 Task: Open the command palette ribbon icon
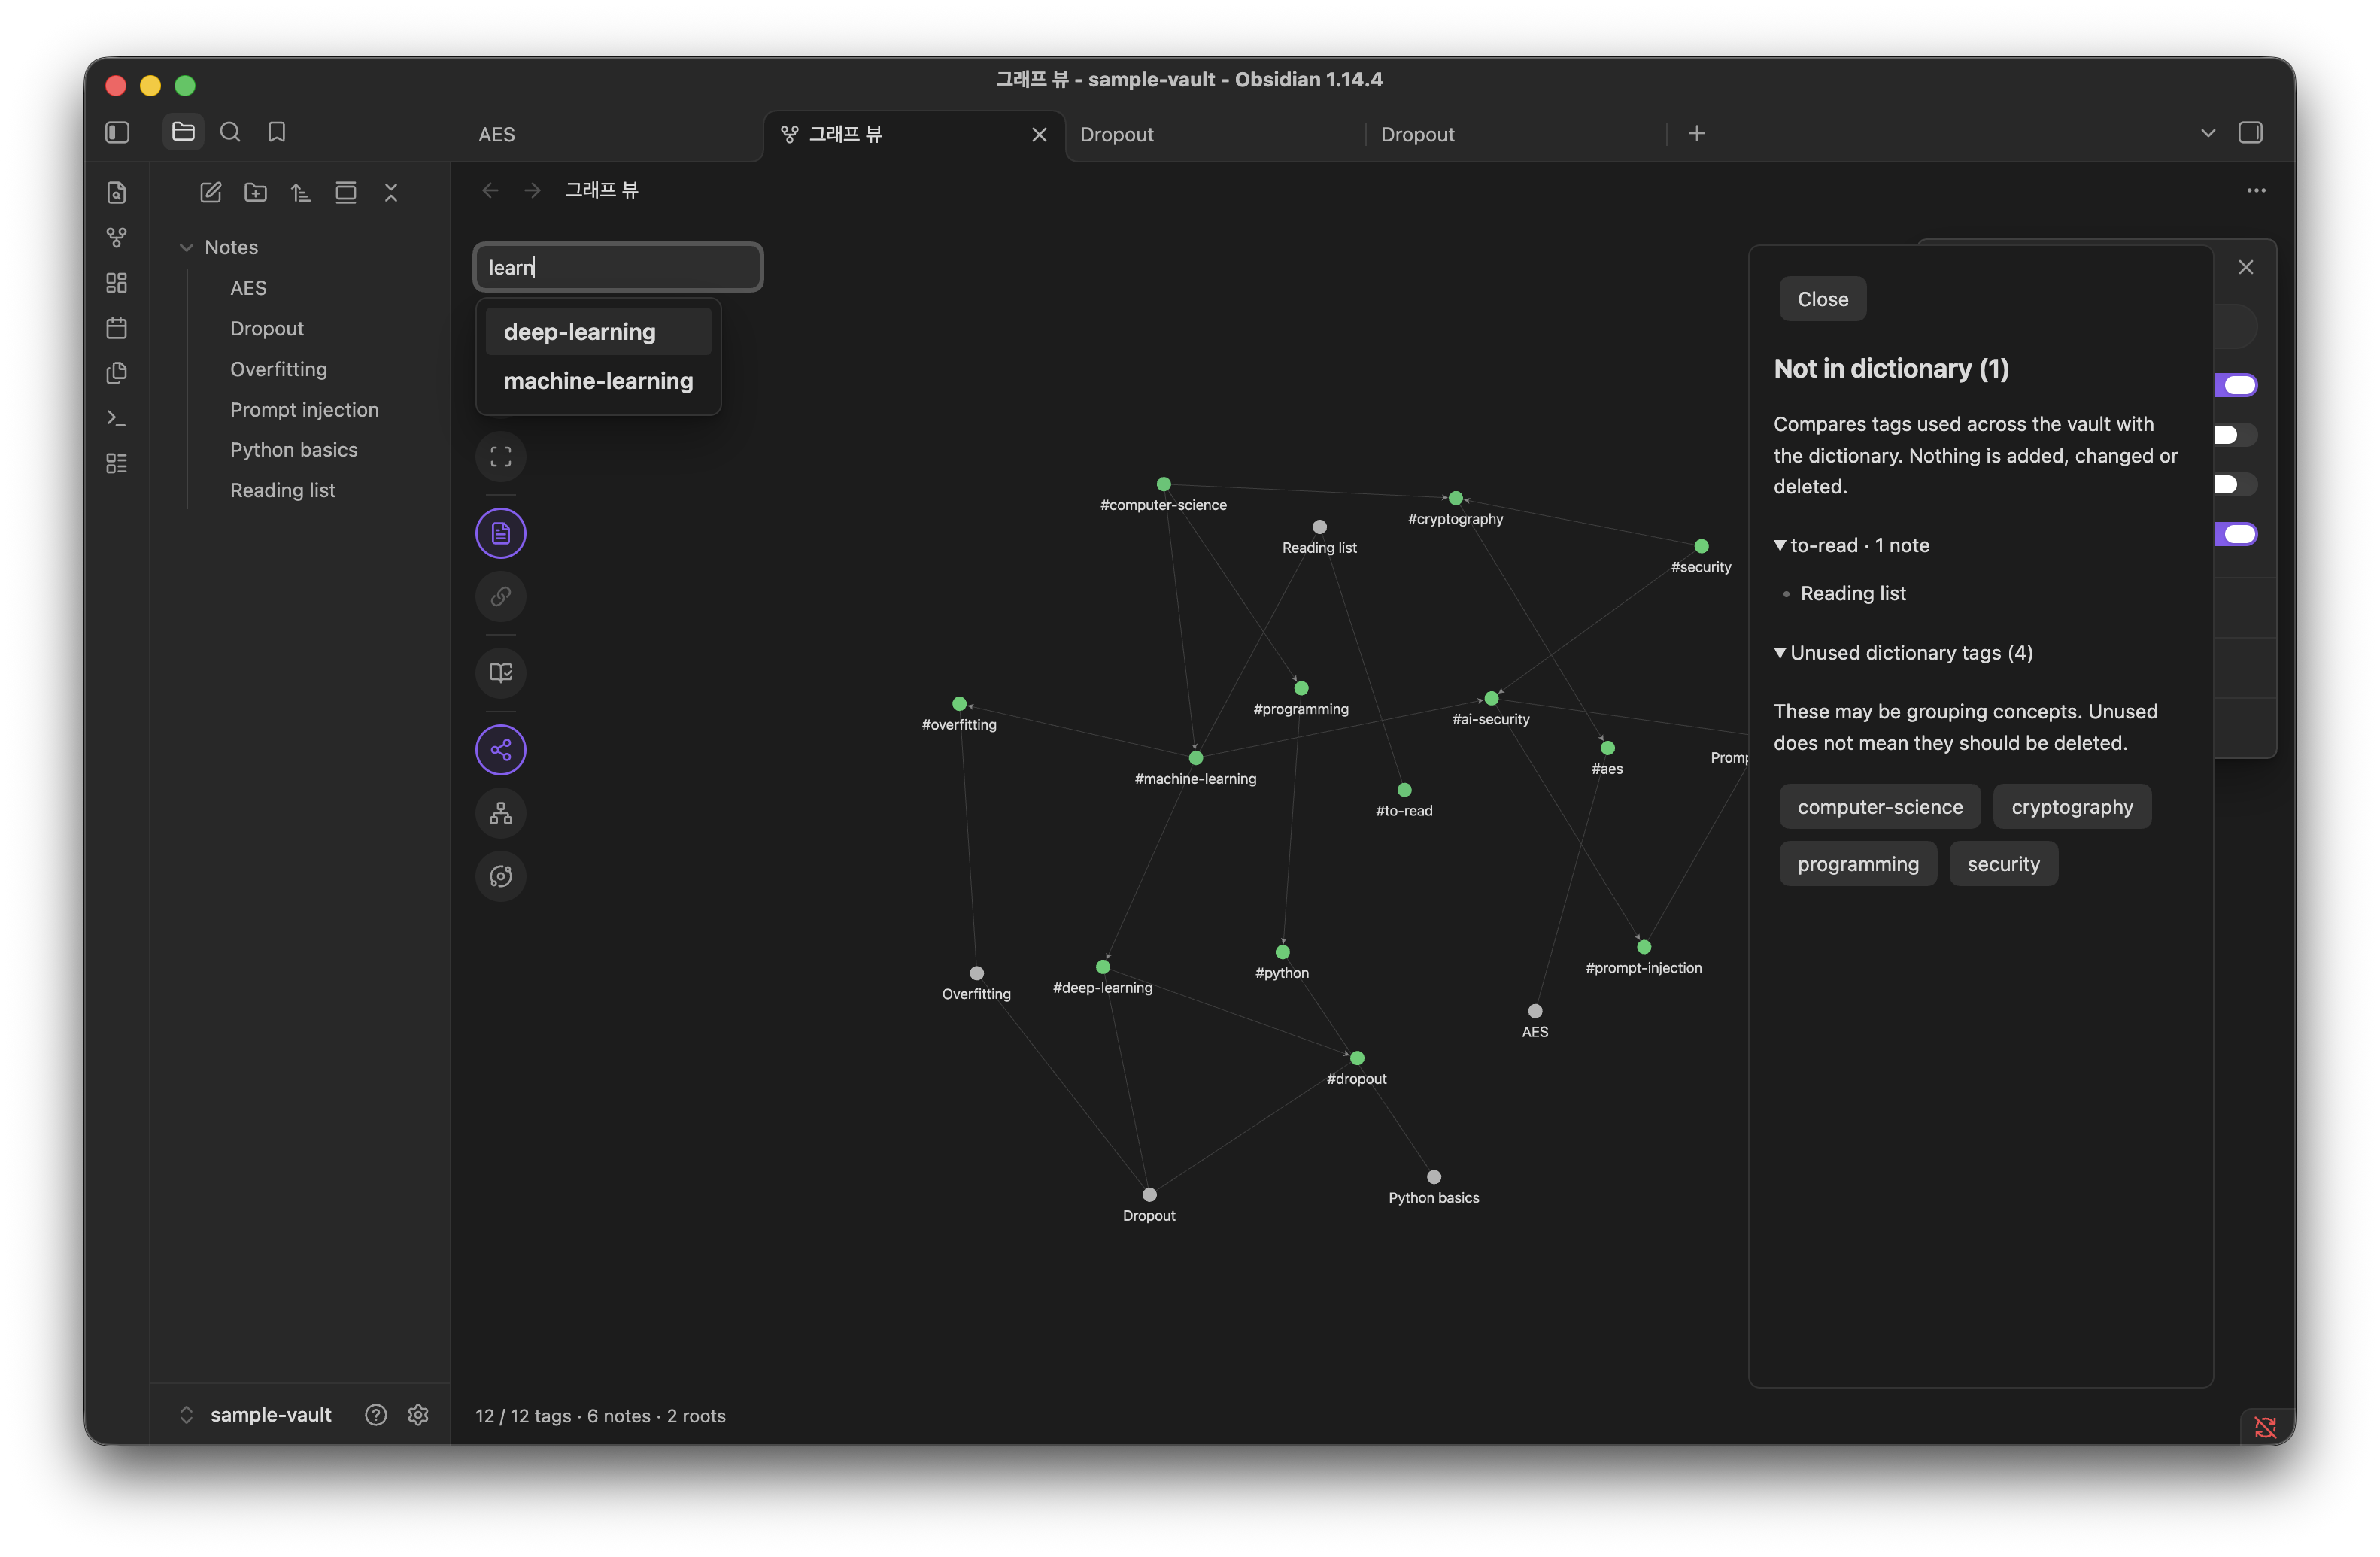pos(117,418)
